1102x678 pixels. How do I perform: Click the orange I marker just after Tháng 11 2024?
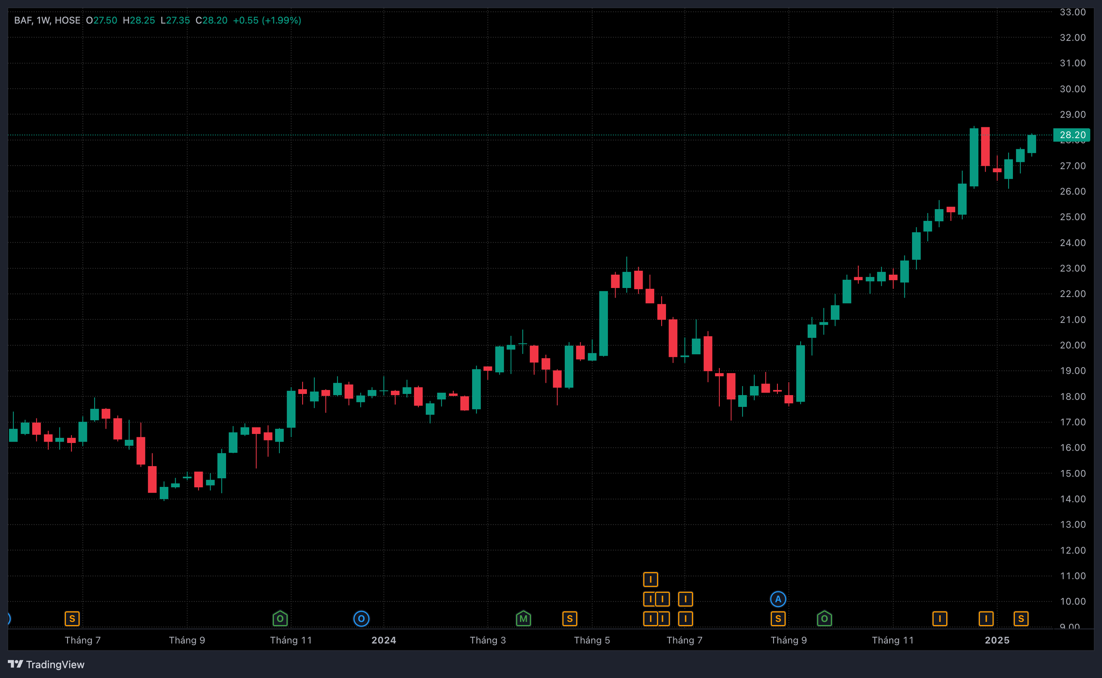[x=940, y=619]
